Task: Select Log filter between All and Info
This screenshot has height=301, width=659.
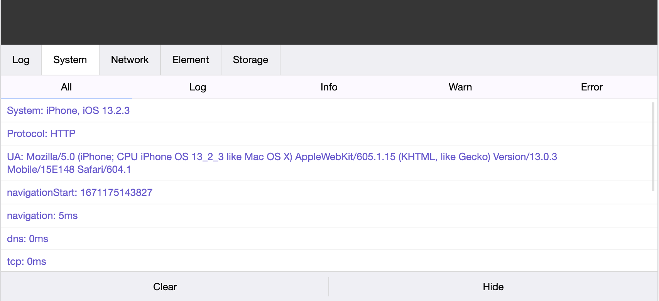Action: [x=198, y=87]
